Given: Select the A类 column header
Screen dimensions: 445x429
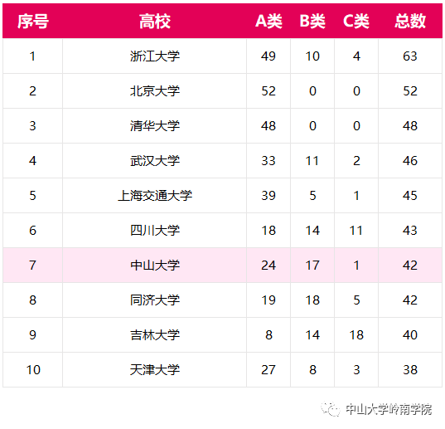Looking at the screenshot, I should click(268, 22).
